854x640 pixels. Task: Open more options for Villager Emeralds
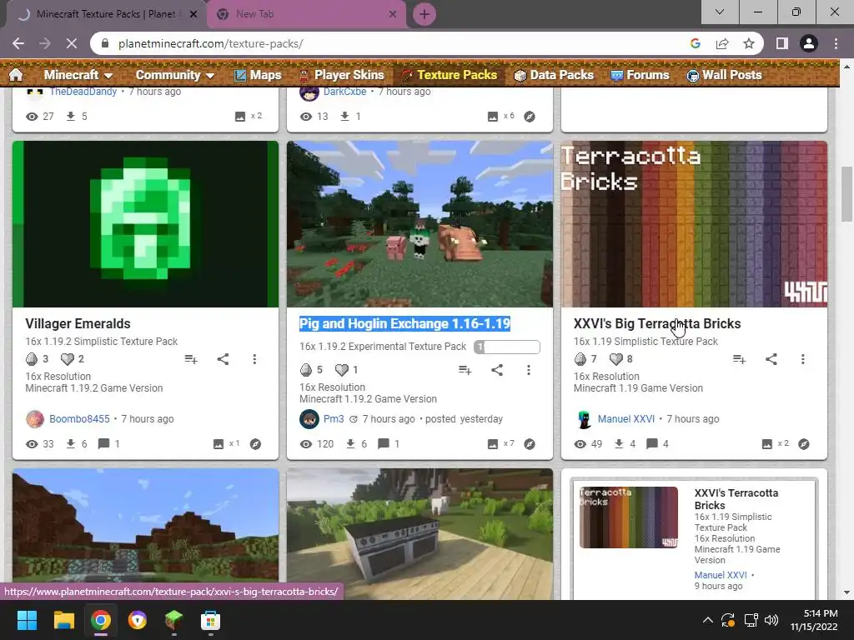point(254,359)
